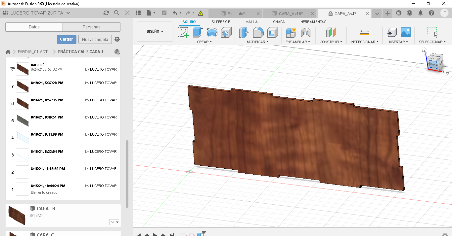Open the DISEÑO workspace dropdown
The width and height of the screenshot is (452, 236).
[x=155, y=32]
